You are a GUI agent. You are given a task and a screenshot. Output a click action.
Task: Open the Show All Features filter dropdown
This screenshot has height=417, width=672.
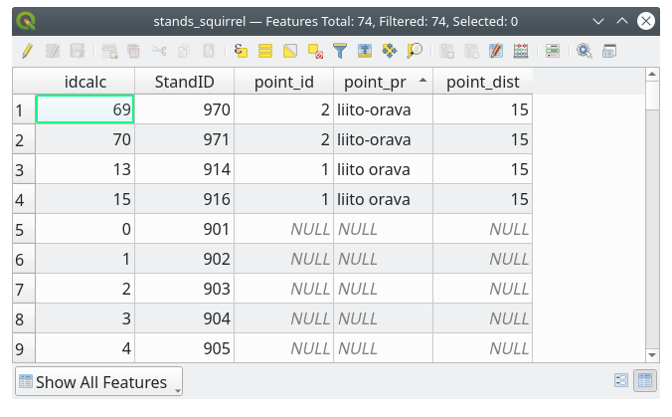click(x=98, y=382)
